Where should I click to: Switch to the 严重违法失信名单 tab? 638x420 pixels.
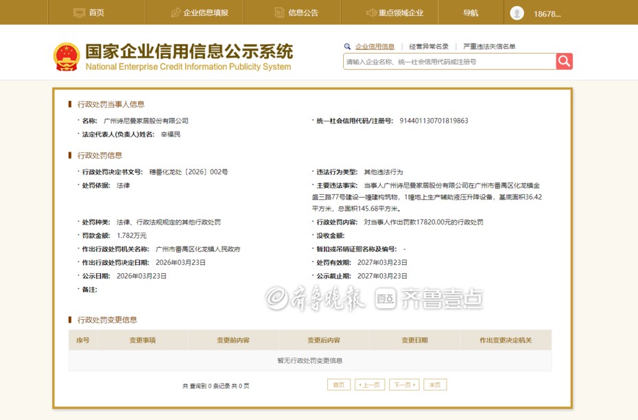coord(489,47)
